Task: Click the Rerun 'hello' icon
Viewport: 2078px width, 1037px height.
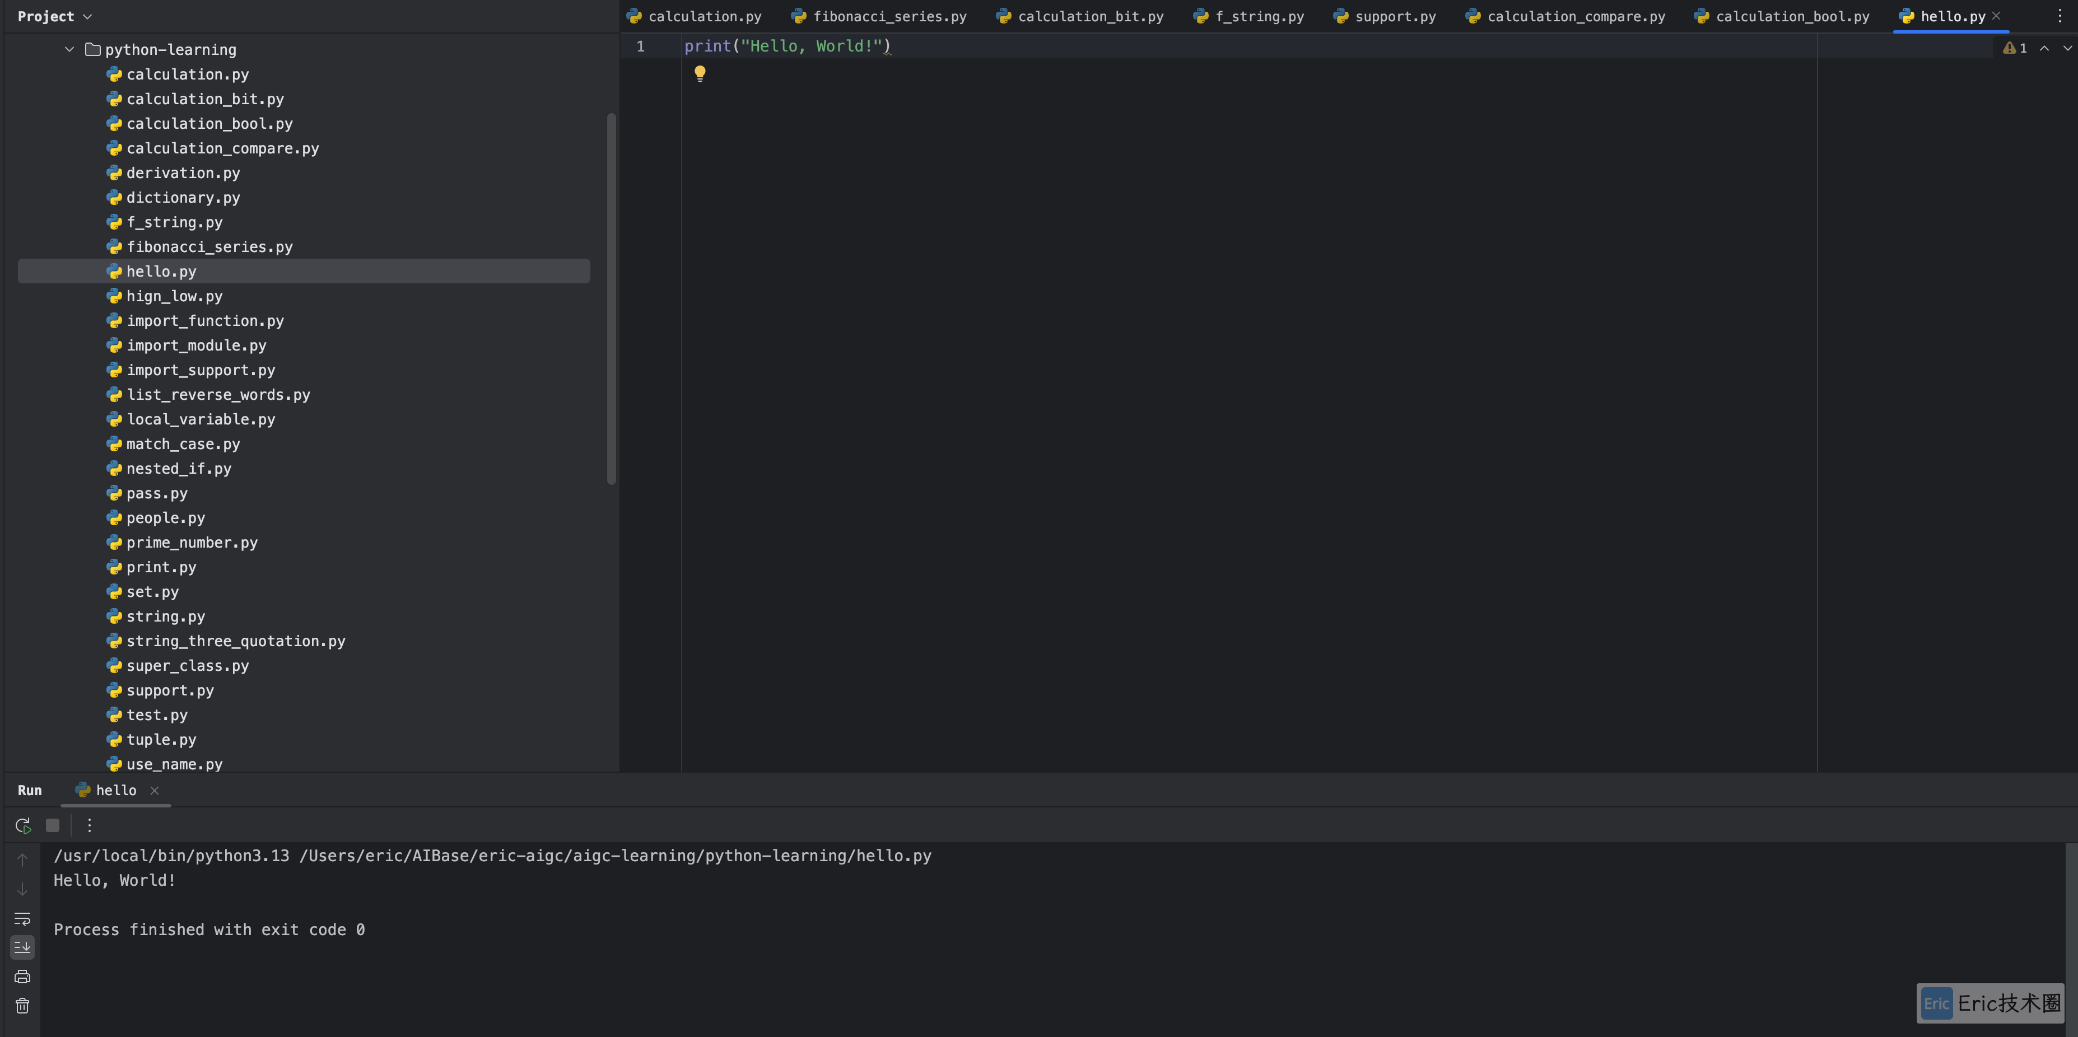Action: (x=22, y=825)
